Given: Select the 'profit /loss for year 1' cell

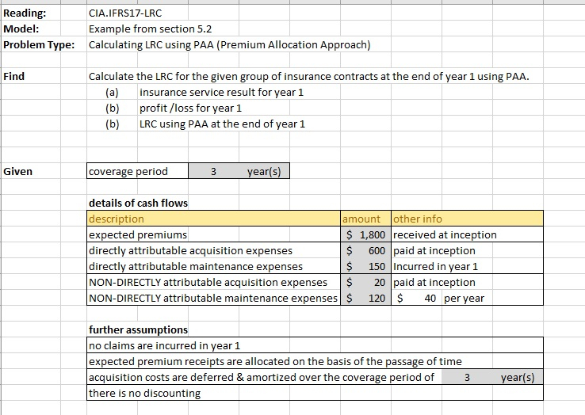Looking at the screenshot, I should [190, 108].
